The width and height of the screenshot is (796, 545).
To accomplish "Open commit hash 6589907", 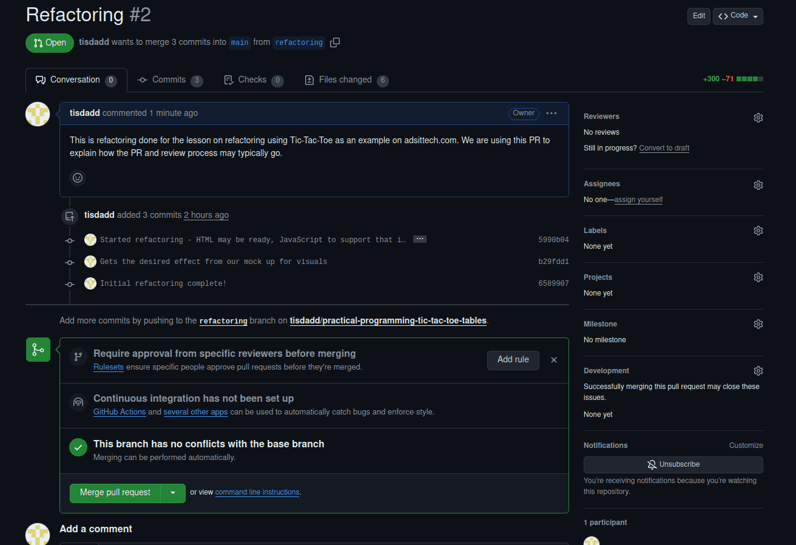I will click(553, 283).
